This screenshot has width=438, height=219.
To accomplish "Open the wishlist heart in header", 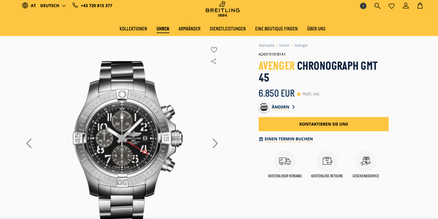I will pos(391,6).
